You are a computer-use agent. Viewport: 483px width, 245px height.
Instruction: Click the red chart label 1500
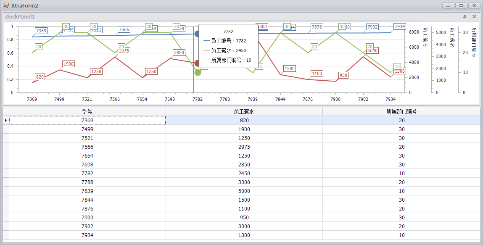click(x=290, y=68)
